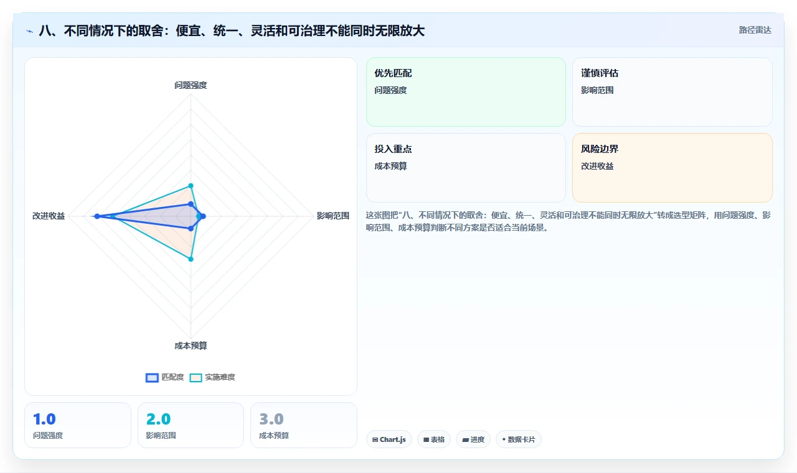Click the 问题强度 radar axis label
Screen dimensions: 797x473
point(191,85)
